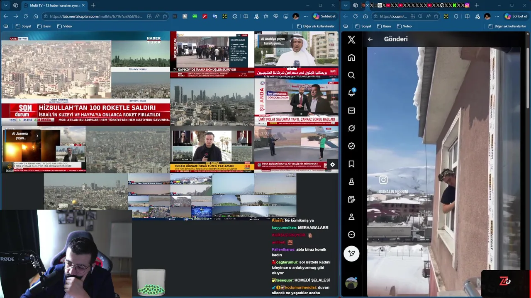
Task: Open the verified checkmark badge in X sidebar
Action: pos(351,146)
